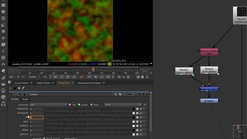Jump to the first frame

click(x=56, y=77)
